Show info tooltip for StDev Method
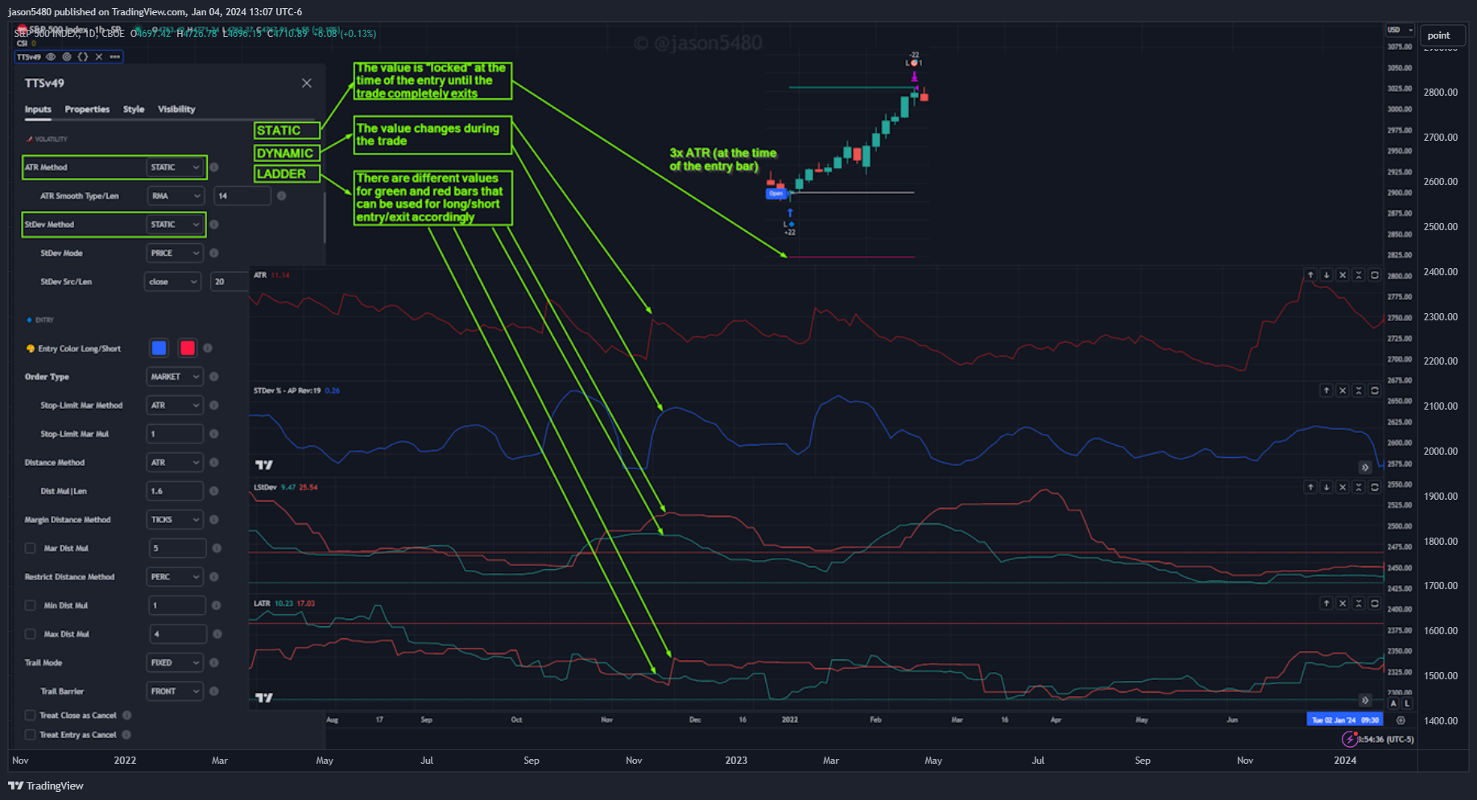Viewport: 1477px width, 800px height. 214,225
